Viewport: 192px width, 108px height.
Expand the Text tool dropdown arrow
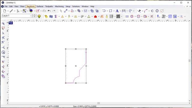tap(120, 11)
